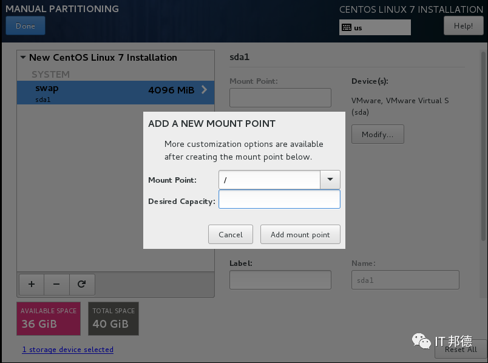Click the VMware Virtual S device text

click(x=400, y=106)
